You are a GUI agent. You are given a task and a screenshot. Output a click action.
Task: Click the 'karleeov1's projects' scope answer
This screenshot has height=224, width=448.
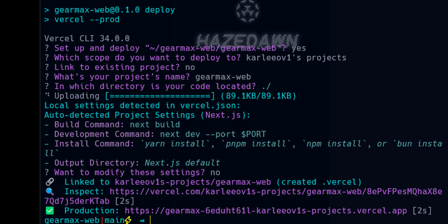point(296,58)
